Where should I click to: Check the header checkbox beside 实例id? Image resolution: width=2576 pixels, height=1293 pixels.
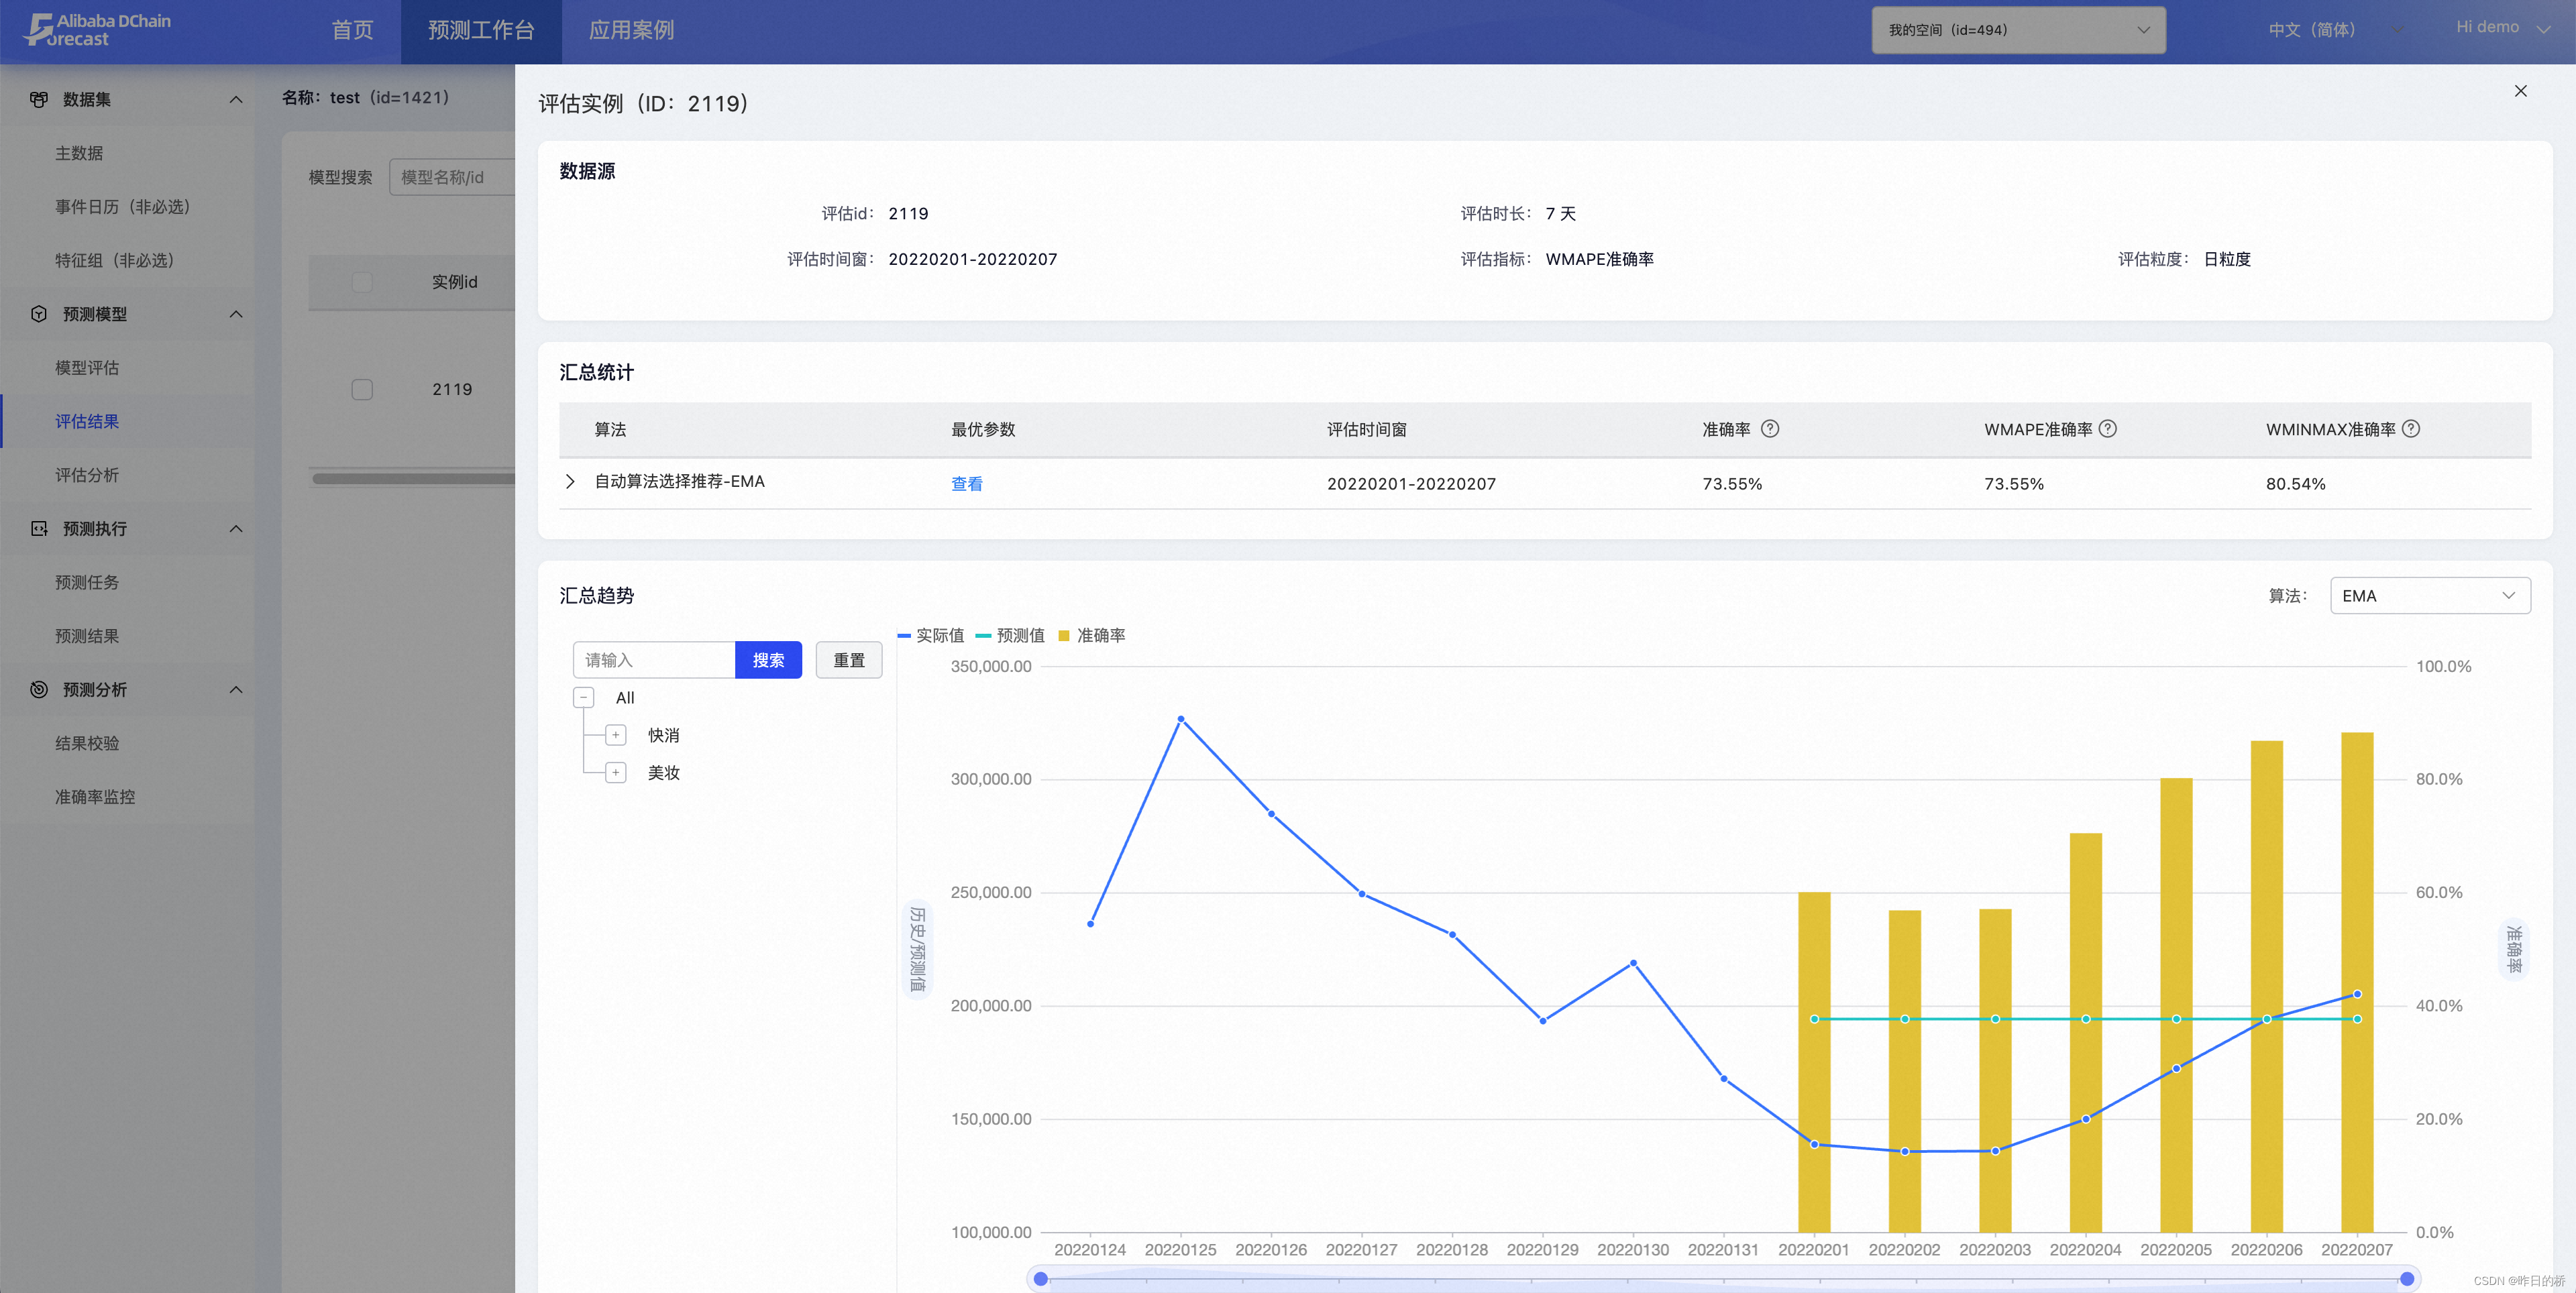[x=362, y=282]
